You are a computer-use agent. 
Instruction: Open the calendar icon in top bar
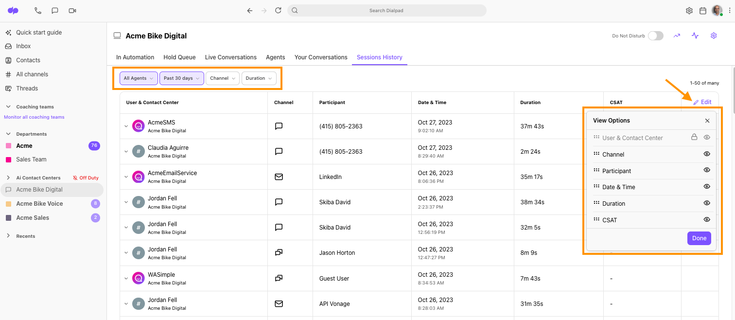pyautogui.click(x=703, y=11)
